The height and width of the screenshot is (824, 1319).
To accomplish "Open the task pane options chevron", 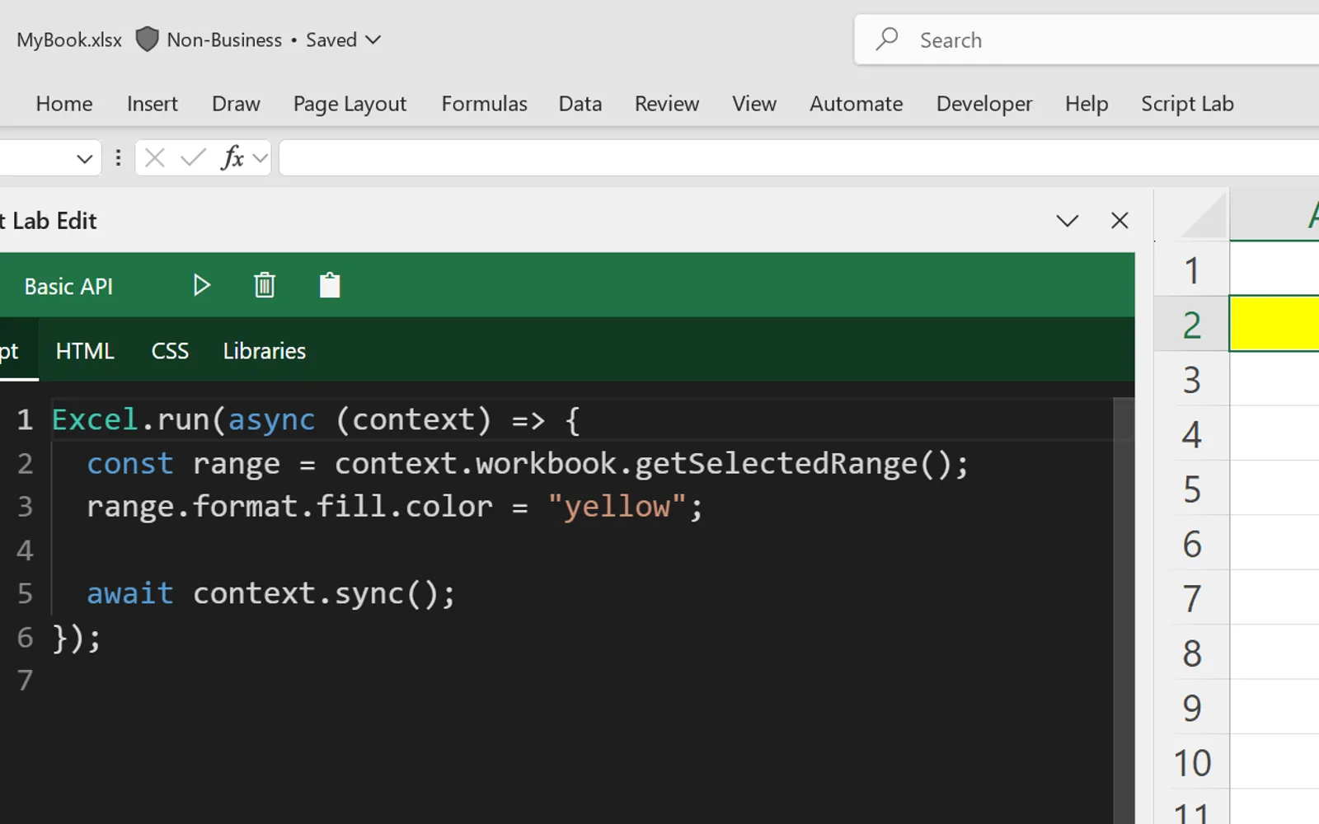I will 1068,221.
